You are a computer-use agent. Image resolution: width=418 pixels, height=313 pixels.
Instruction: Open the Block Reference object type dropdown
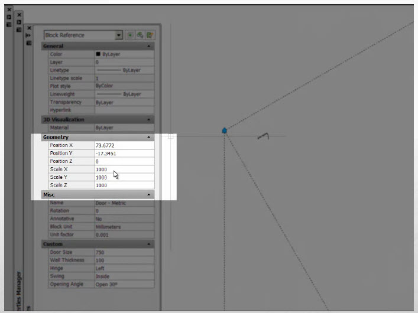[119, 35]
